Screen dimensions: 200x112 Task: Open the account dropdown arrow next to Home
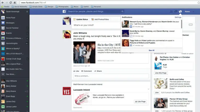(x=193, y=11)
